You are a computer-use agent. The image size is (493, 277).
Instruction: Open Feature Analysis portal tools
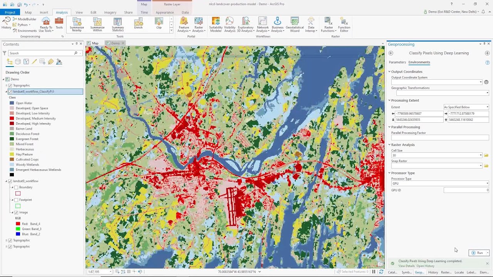pyautogui.click(x=184, y=25)
